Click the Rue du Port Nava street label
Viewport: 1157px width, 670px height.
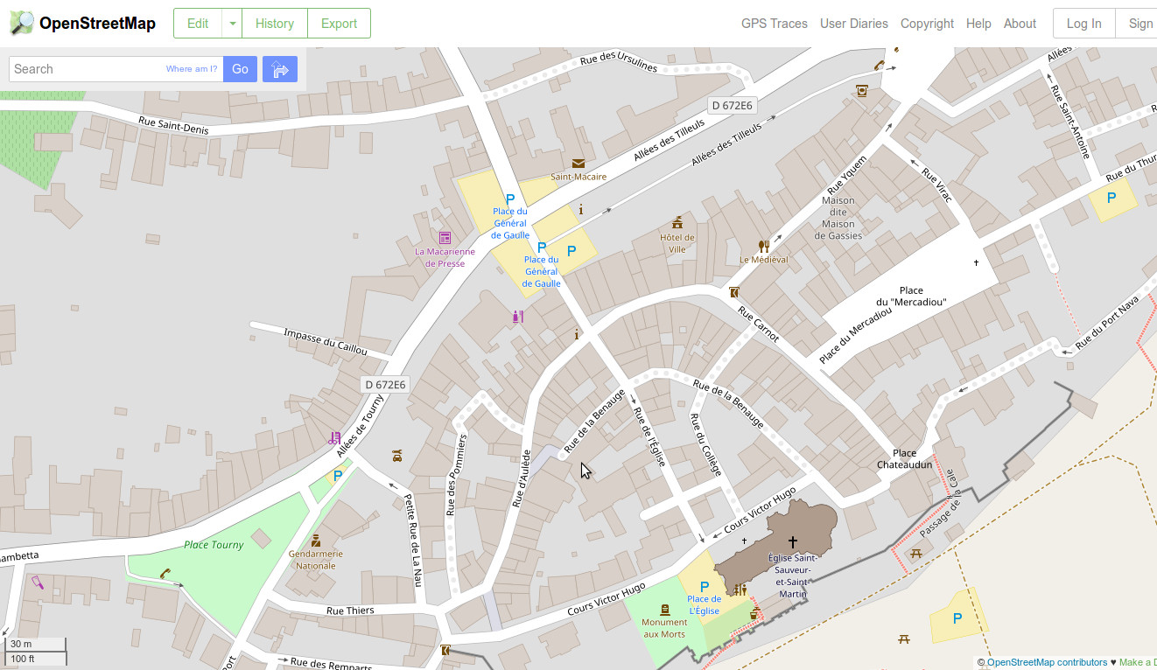[1108, 324]
